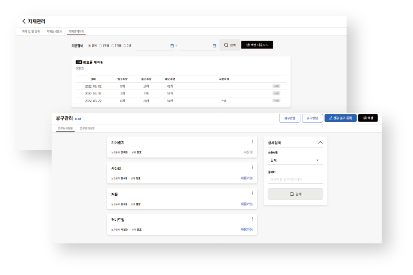Open the end date calendar icon
The image size is (413, 275).
(214, 45)
